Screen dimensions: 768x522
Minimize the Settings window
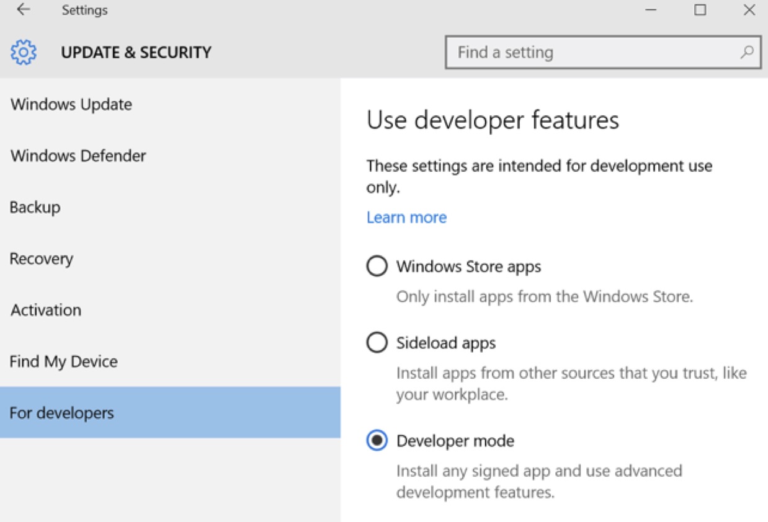[x=651, y=10]
